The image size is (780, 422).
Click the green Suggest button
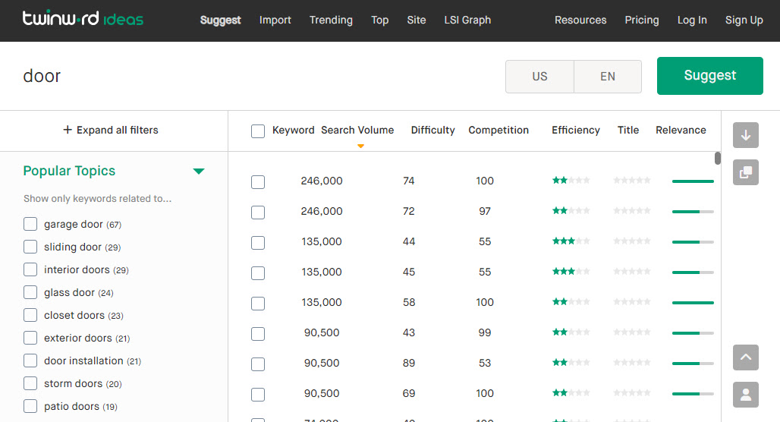tap(710, 76)
